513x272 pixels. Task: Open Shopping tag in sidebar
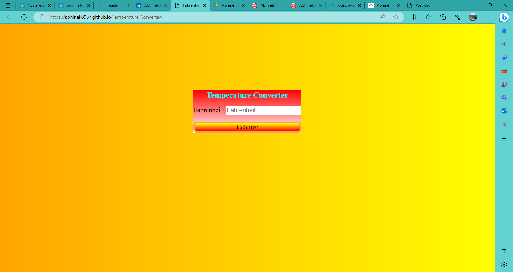pos(504,58)
